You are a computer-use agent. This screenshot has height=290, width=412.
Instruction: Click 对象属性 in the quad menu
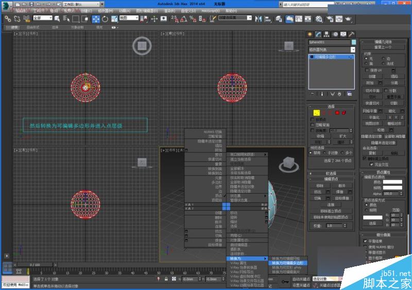pyautogui.click(x=247, y=240)
